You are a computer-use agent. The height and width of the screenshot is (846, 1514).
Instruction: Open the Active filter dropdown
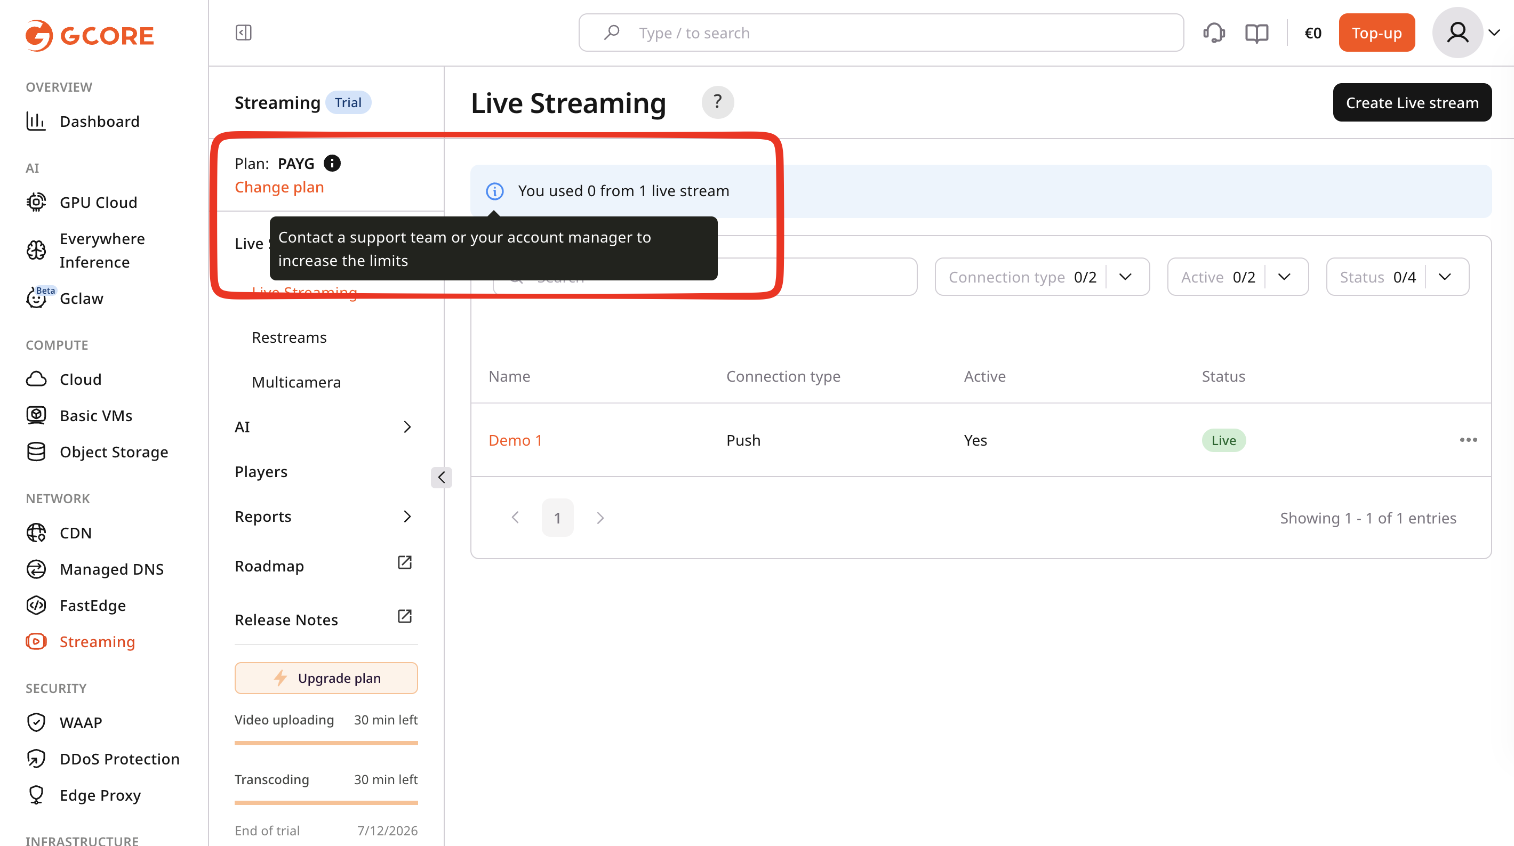[1238, 277]
